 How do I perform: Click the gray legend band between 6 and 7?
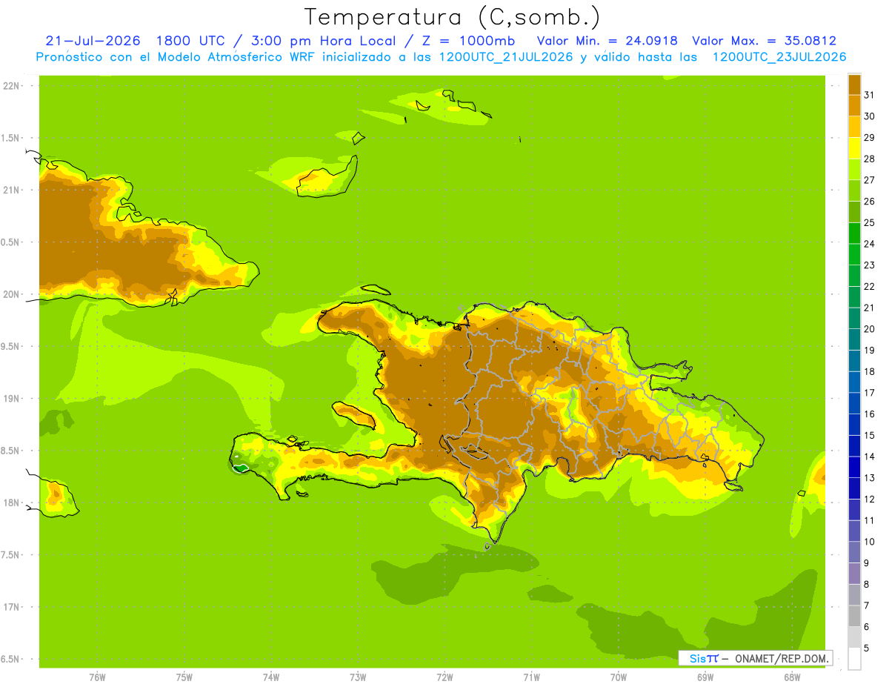click(x=854, y=616)
